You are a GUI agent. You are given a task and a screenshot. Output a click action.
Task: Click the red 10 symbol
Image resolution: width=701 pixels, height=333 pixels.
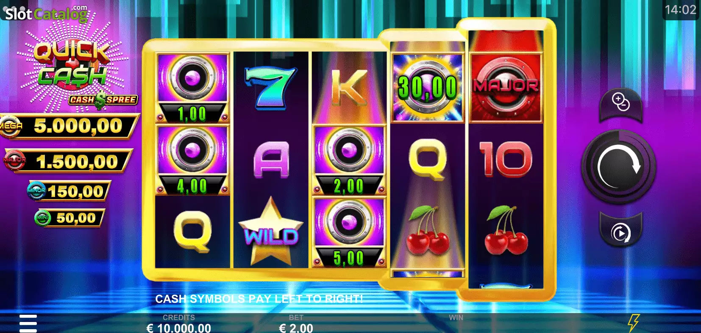pos(506,159)
